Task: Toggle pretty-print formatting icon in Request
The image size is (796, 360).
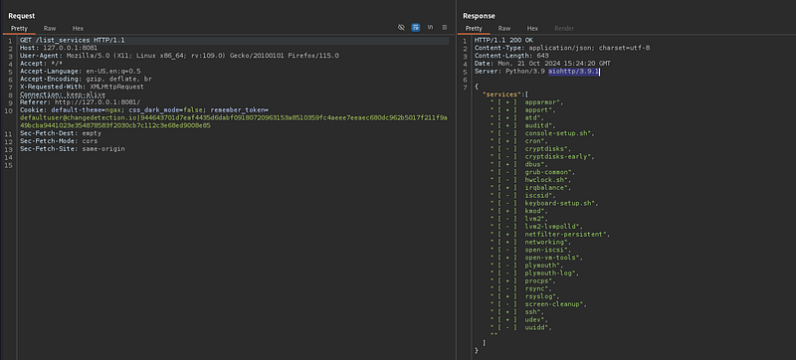Action: [415, 28]
